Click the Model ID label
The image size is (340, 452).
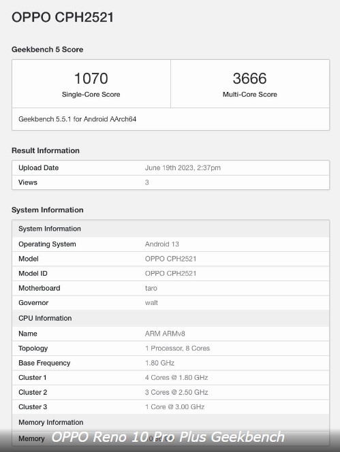(x=33, y=274)
